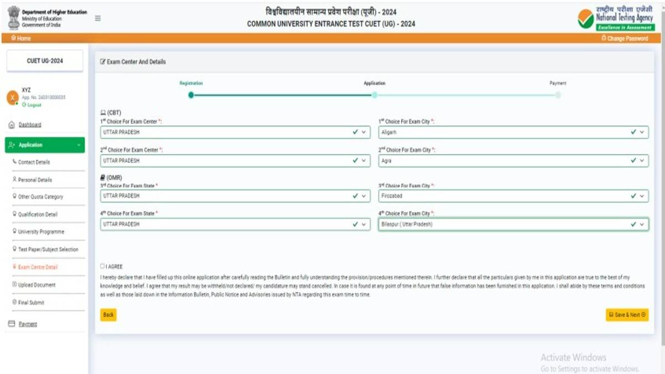Open the 1st Choice For Exam Center dropdown
Image resolution: width=665 pixels, height=374 pixels.
pos(364,132)
